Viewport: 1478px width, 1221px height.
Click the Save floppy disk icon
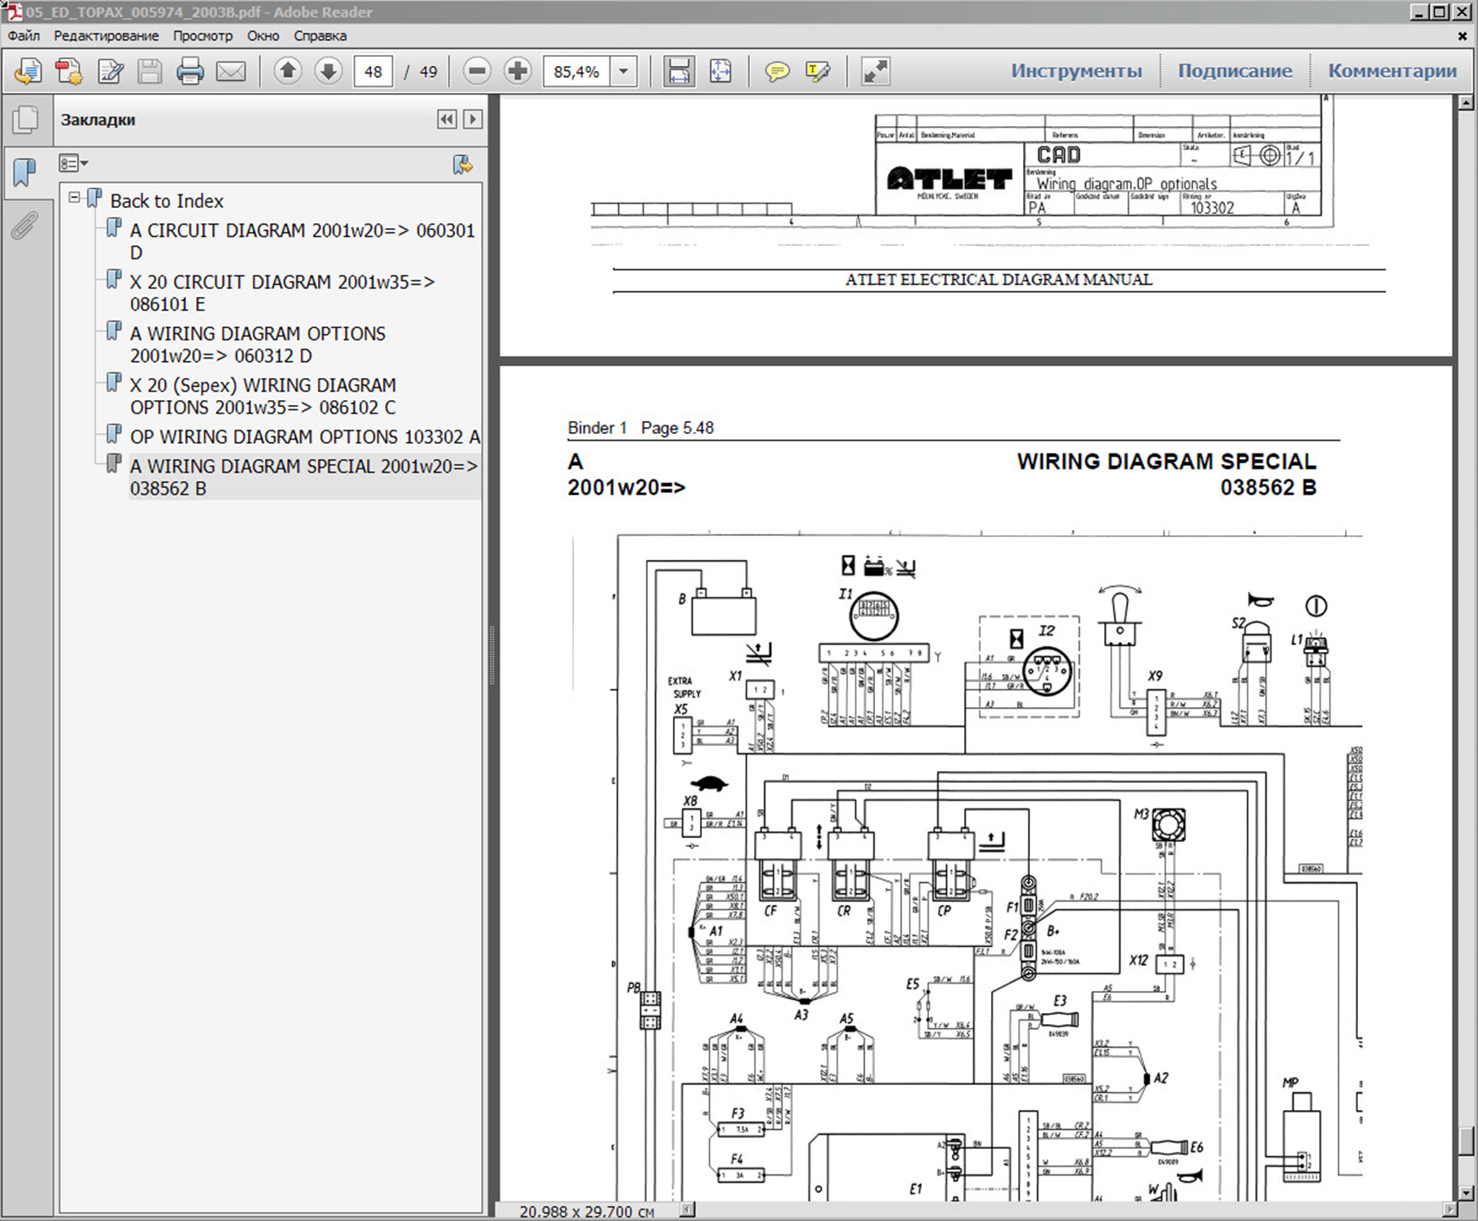150,72
